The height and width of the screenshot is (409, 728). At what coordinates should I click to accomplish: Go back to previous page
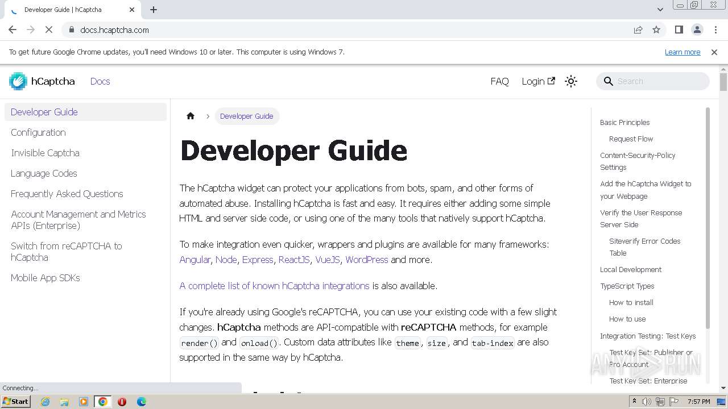click(13, 30)
